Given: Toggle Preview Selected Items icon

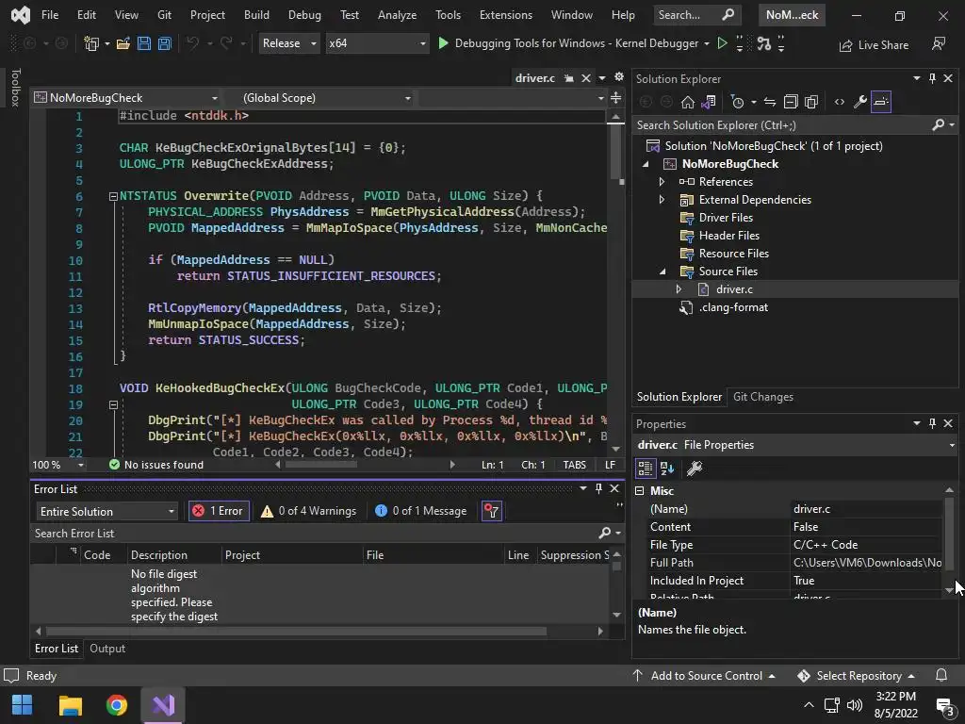Looking at the screenshot, I should (x=881, y=102).
